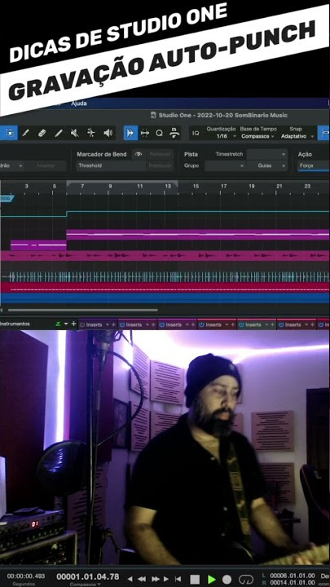The height and width of the screenshot is (587, 330).
Task: Toggle power on first Inserts channel
Action: coord(82,325)
